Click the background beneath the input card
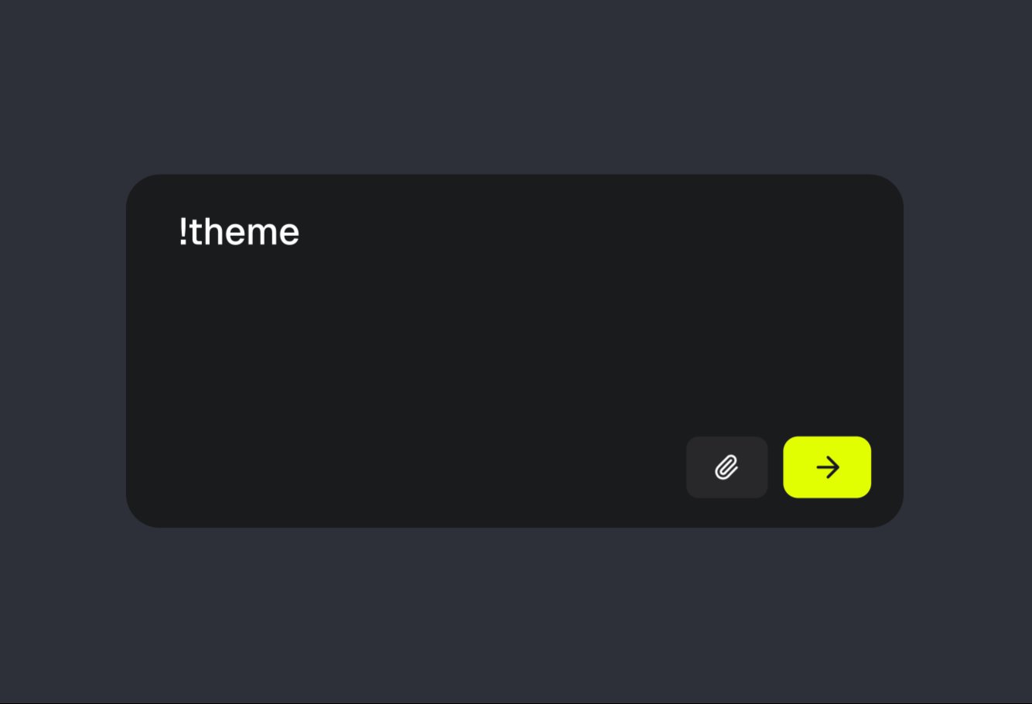This screenshot has width=1032, height=704. pos(515,619)
